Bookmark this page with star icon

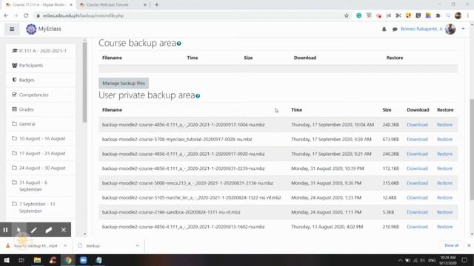pyautogui.click(x=347, y=16)
